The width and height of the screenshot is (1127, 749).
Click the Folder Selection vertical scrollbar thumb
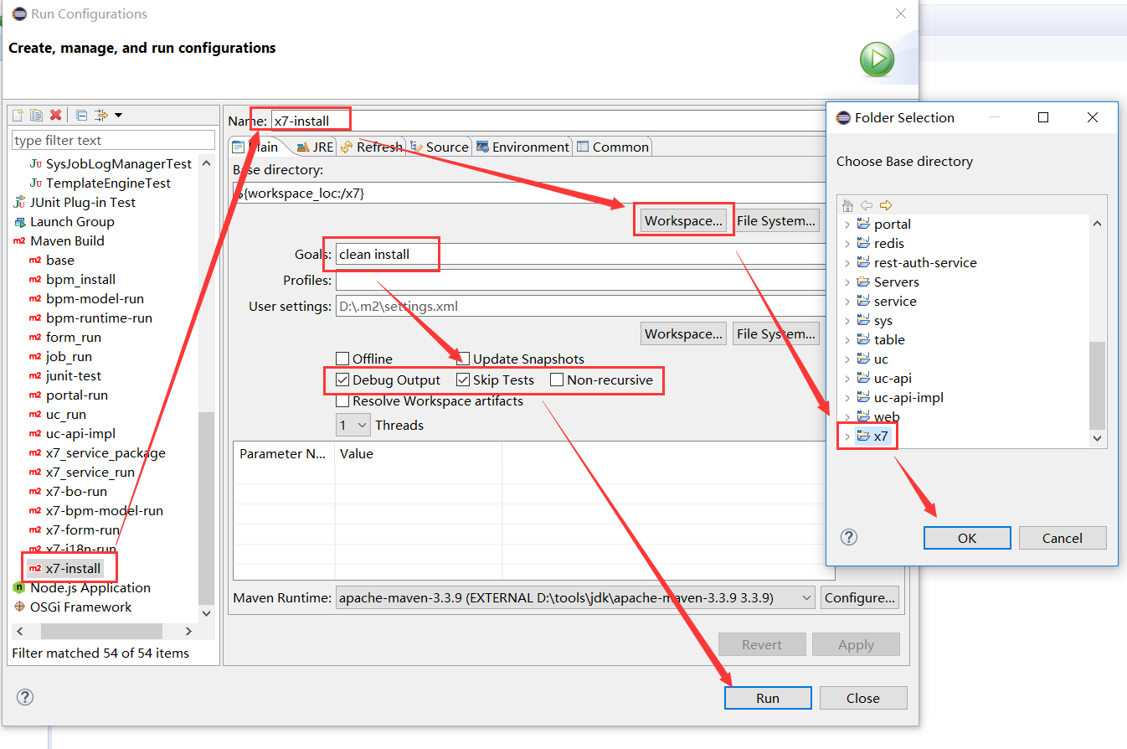(1097, 385)
